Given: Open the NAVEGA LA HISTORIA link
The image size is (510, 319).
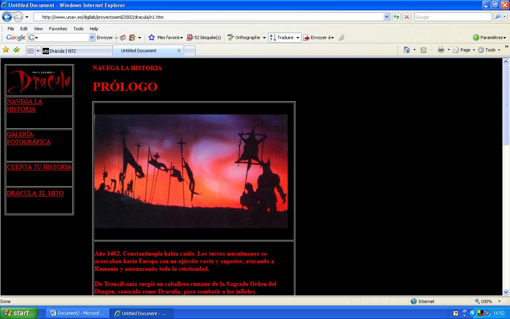Looking at the screenshot, I should [x=24, y=105].
